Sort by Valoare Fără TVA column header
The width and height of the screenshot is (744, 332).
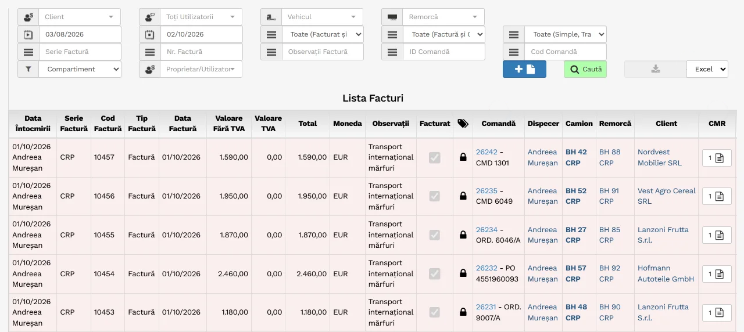(x=228, y=123)
